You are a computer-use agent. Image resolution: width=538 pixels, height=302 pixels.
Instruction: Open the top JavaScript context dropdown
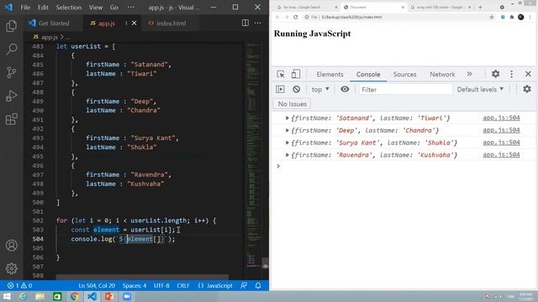pyautogui.click(x=320, y=90)
